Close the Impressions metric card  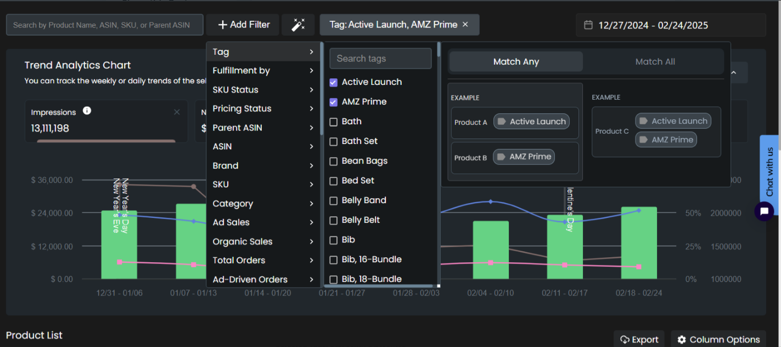coord(177,112)
